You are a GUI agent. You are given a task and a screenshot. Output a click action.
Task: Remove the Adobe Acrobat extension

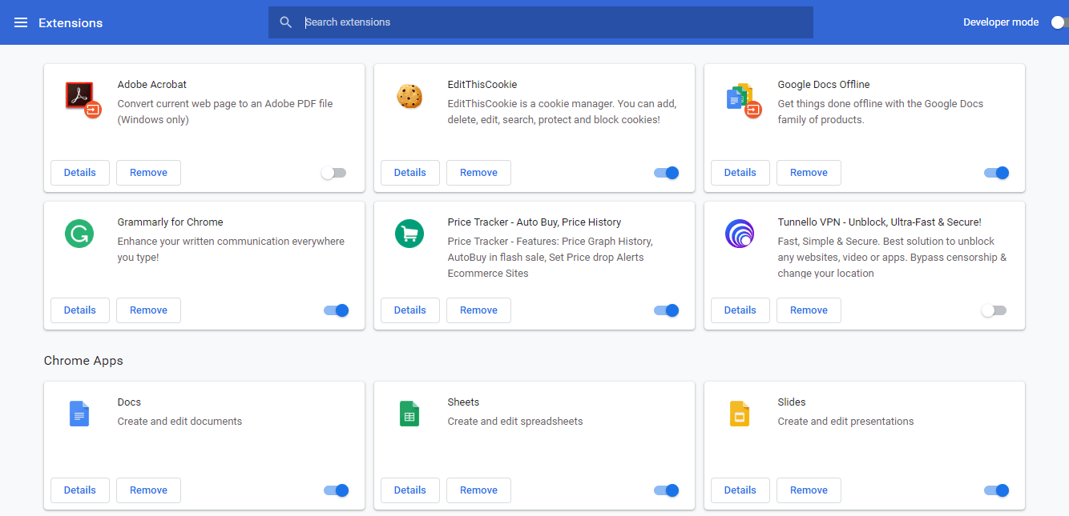click(x=148, y=173)
